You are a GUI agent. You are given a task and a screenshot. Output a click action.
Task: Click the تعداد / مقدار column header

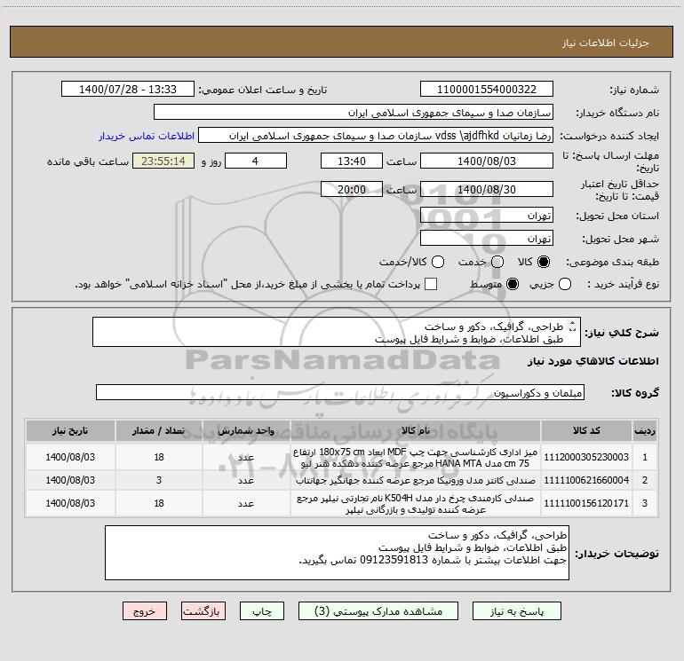[158, 431]
